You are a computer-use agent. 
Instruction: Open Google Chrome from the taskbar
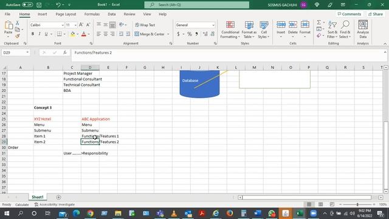click(x=91, y=214)
